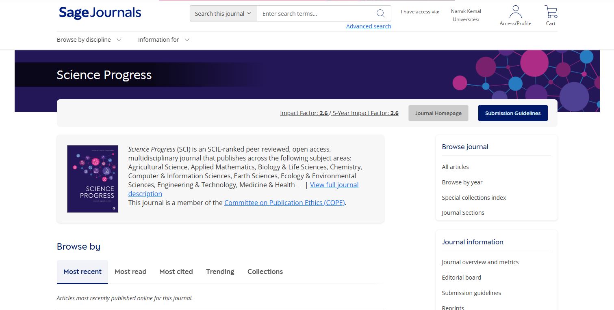Click the Sage Journals logo

(100, 13)
